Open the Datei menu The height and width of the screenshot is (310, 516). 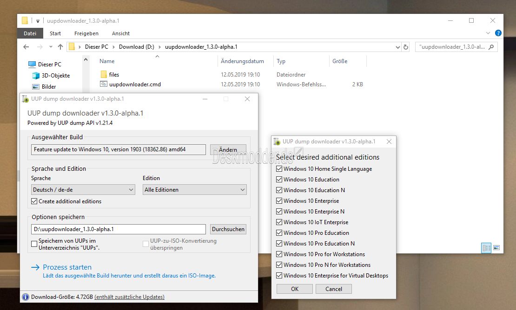30,33
